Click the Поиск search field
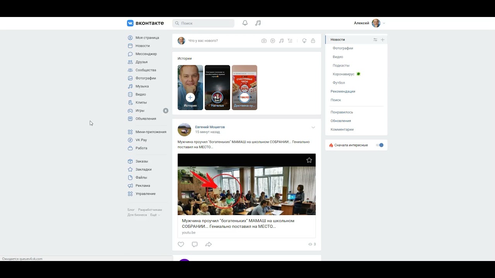This screenshot has width=495, height=278. pos(203,23)
